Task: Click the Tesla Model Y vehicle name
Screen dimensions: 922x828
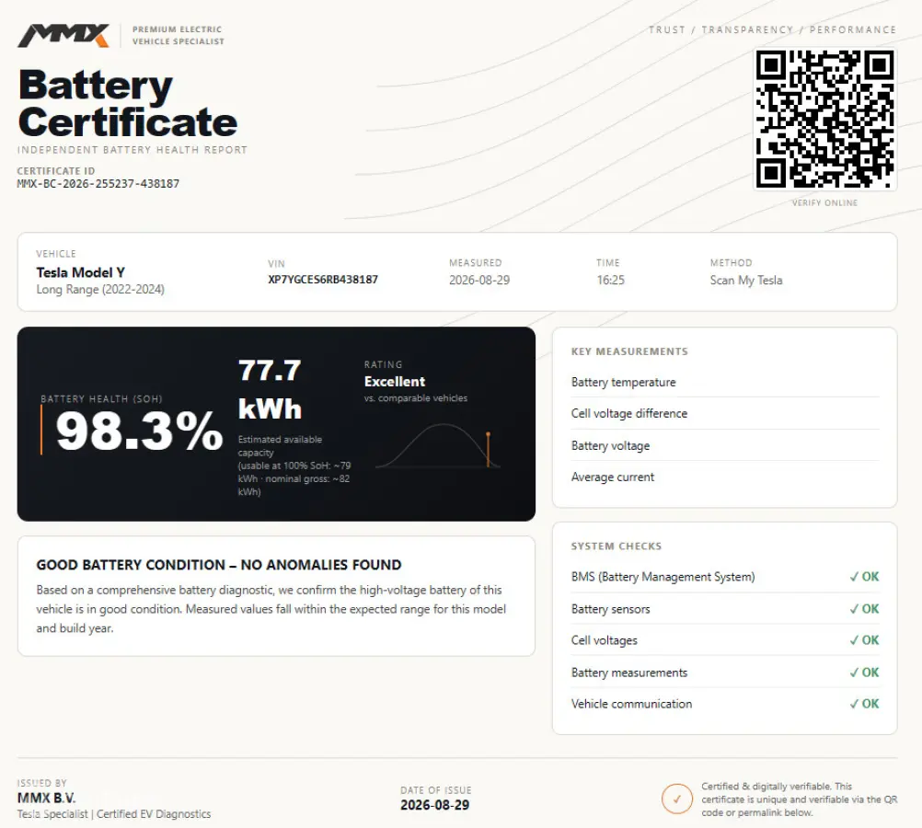Action: (81, 272)
